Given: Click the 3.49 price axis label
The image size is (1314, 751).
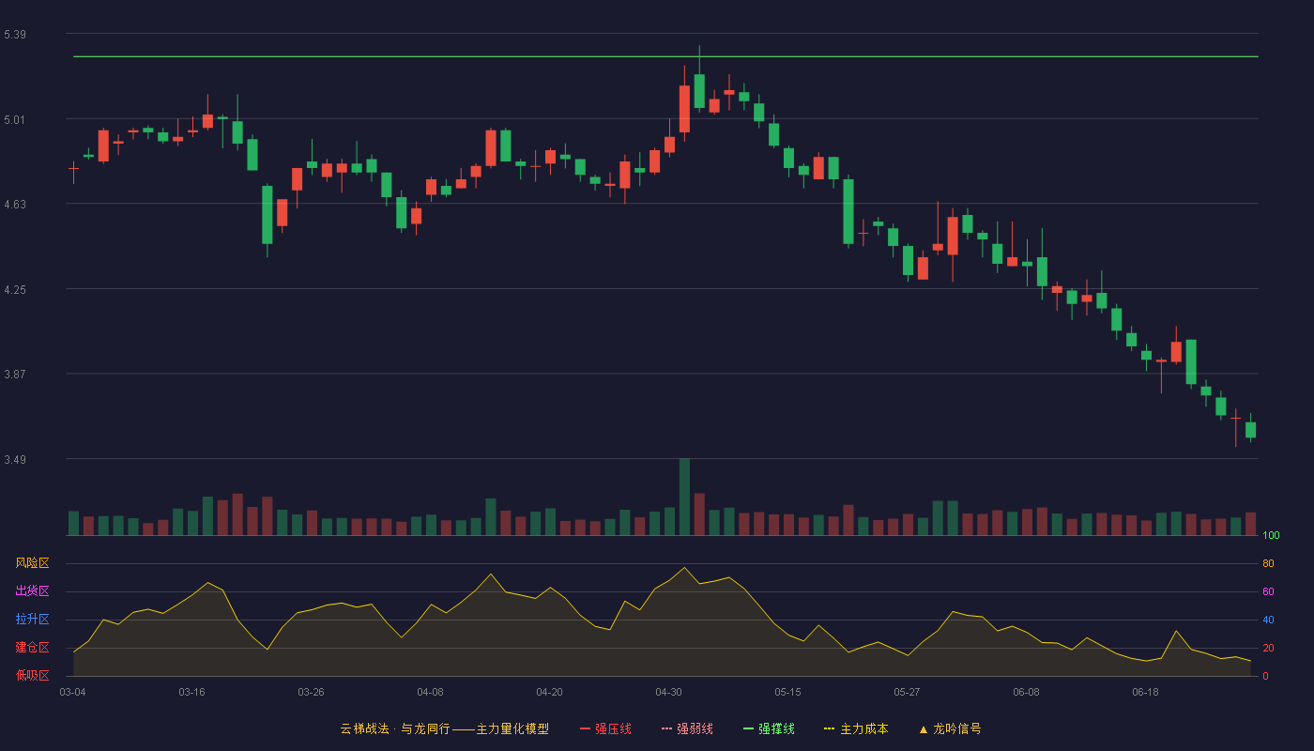Looking at the screenshot, I should pyautogui.click(x=15, y=460).
